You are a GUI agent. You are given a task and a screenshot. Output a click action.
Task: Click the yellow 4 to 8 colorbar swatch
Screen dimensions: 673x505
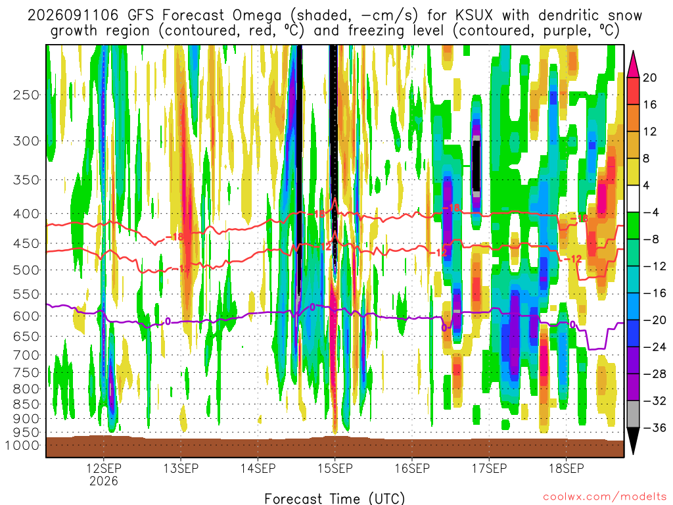633,172
